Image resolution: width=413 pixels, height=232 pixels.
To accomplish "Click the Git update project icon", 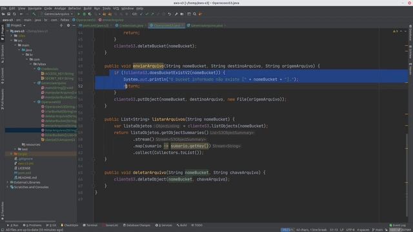I will click(x=141, y=14).
